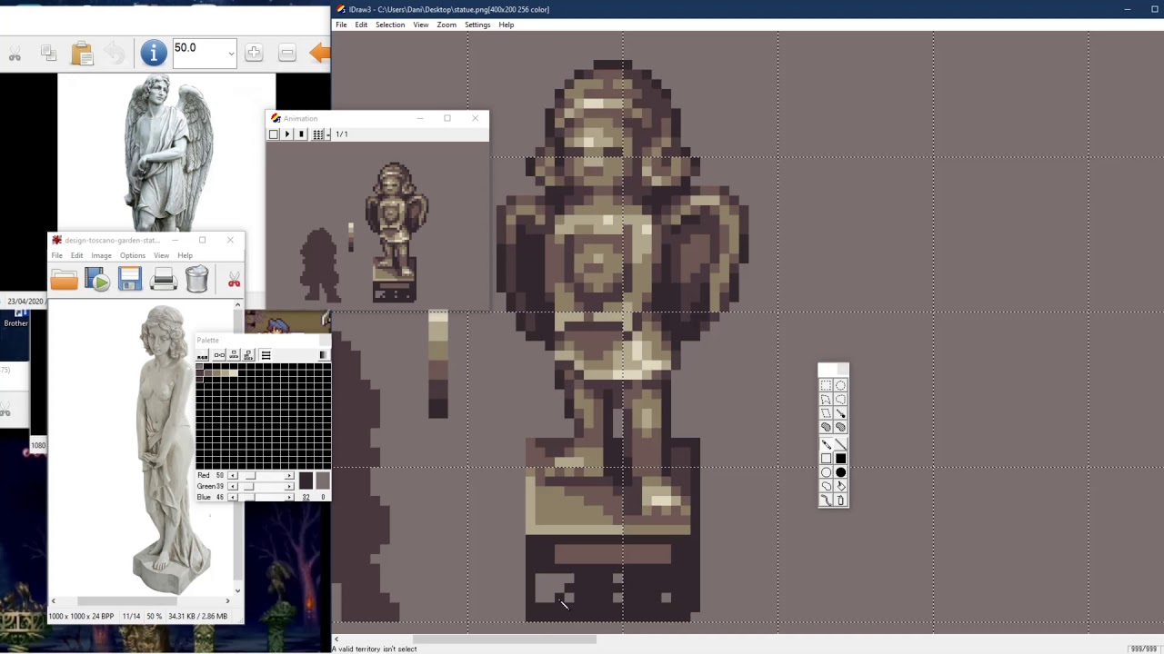Click the Red slider right arrow
The width and height of the screenshot is (1164, 654).
pos(289,475)
